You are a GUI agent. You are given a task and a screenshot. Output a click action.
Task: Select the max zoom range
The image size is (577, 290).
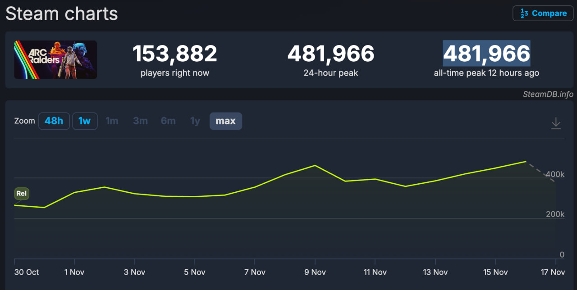(x=225, y=121)
